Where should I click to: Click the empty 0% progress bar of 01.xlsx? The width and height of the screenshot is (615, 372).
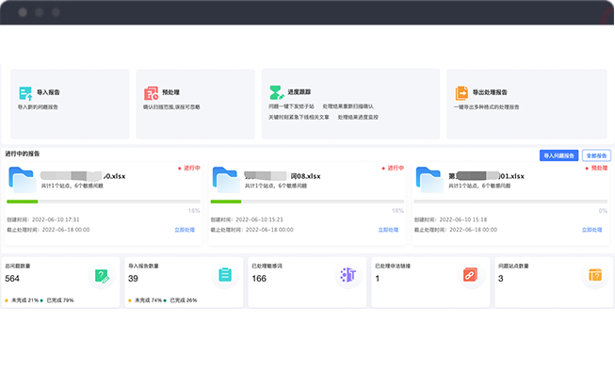pyautogui.click(x=510, y=202)
